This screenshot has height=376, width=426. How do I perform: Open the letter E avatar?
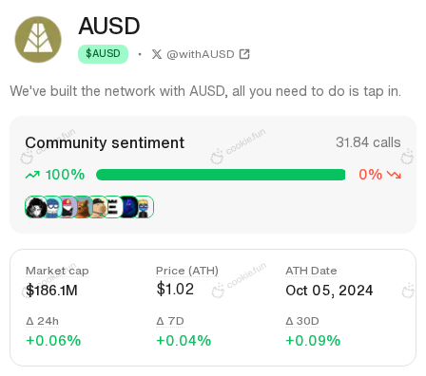(113, 207)
